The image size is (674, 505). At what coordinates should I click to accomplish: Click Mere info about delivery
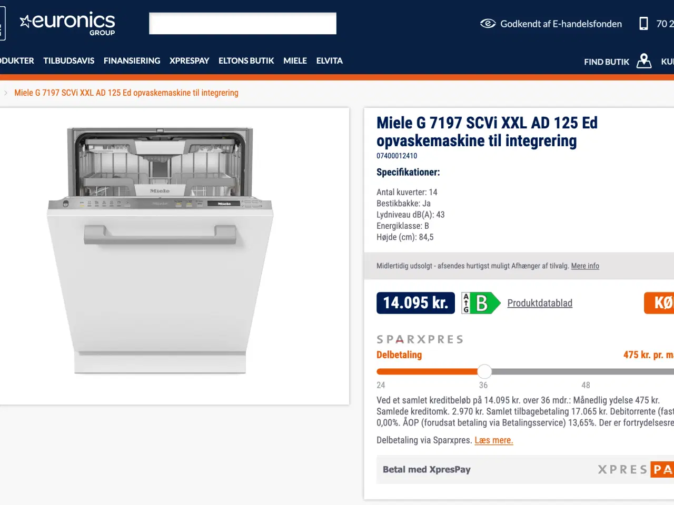pos(584,266)
